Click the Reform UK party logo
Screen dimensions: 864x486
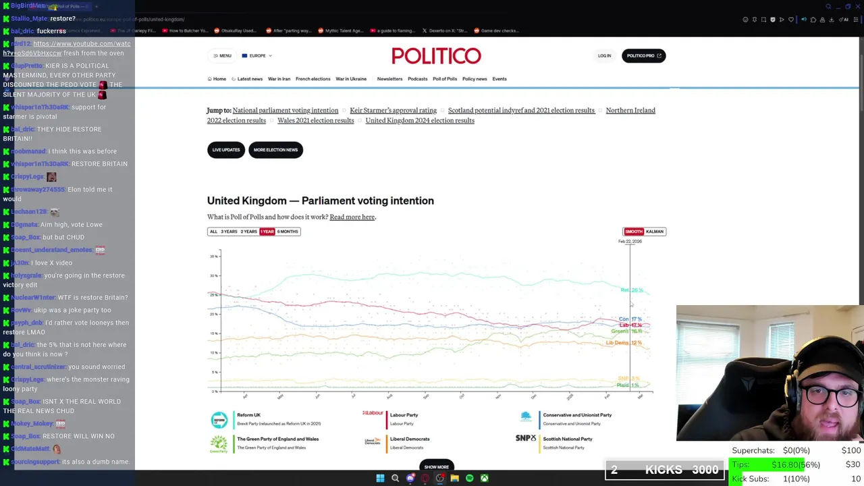point(219,420)
